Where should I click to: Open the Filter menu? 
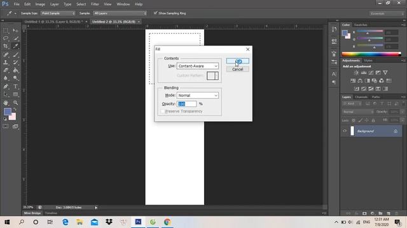click(95, 4)
